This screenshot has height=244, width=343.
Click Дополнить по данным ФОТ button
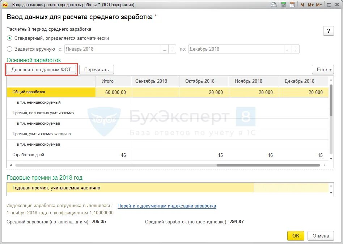(41, 69)
